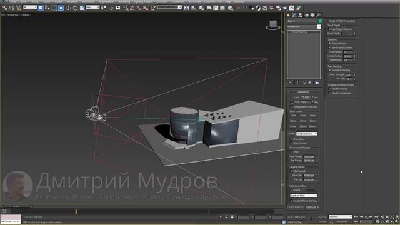Collapse the Depth of Field Parameters rollout
400x225 pixels.
point(342,21)
